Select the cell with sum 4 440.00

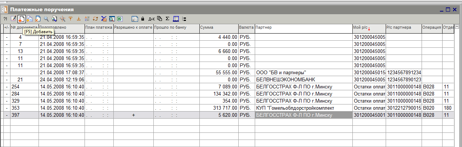(x=218, y=37)
